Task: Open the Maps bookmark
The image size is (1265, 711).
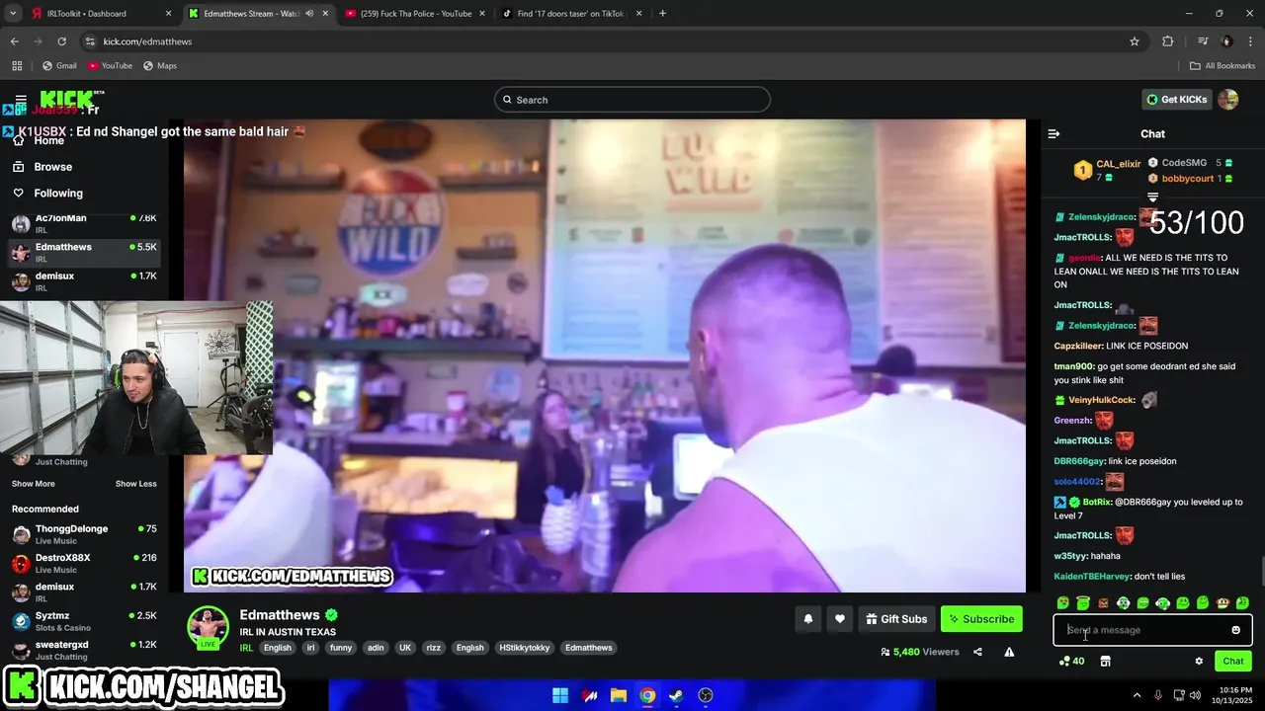Action: pos(160,65)
